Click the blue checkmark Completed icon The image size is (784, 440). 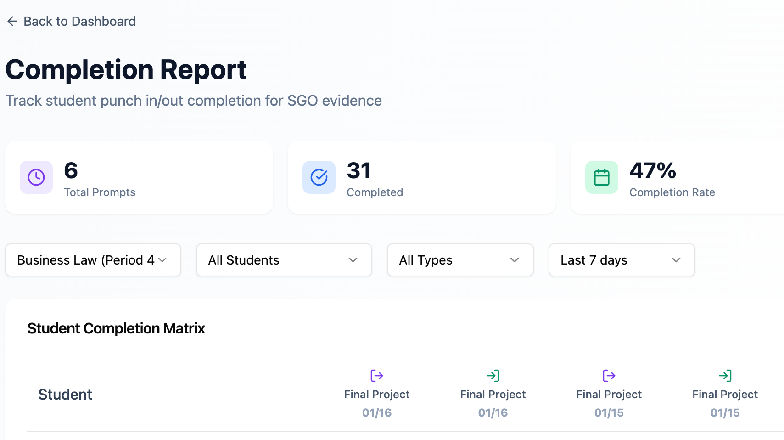pos(319,177)
